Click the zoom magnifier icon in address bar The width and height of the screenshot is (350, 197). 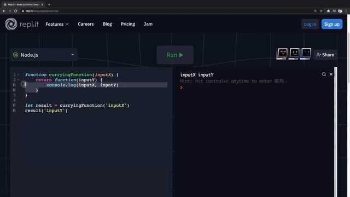(315, 11)
